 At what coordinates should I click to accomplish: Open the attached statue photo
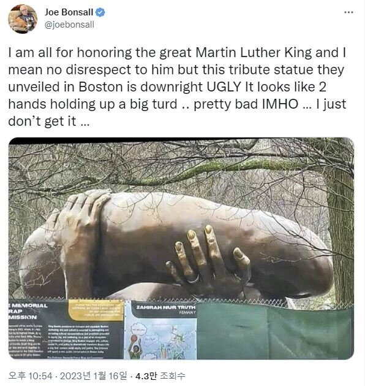pos(181,249)
